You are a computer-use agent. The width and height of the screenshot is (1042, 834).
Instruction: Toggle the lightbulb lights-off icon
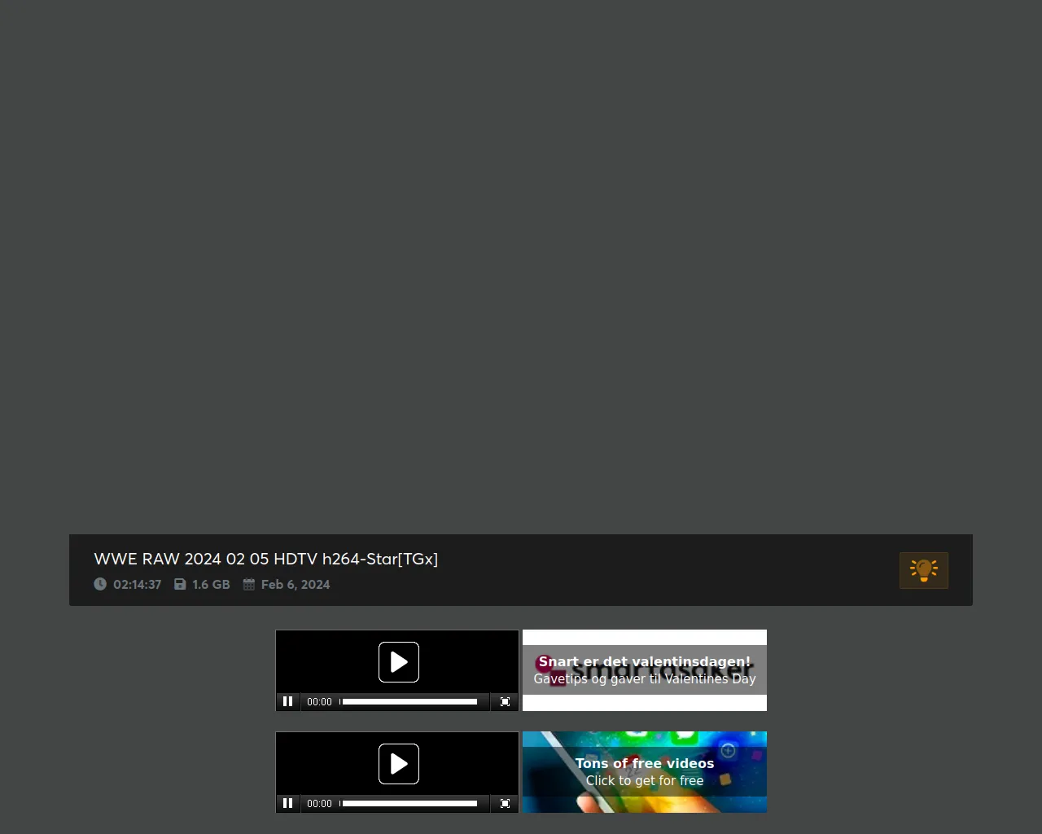pyautogui.click(x=923, y=570)
